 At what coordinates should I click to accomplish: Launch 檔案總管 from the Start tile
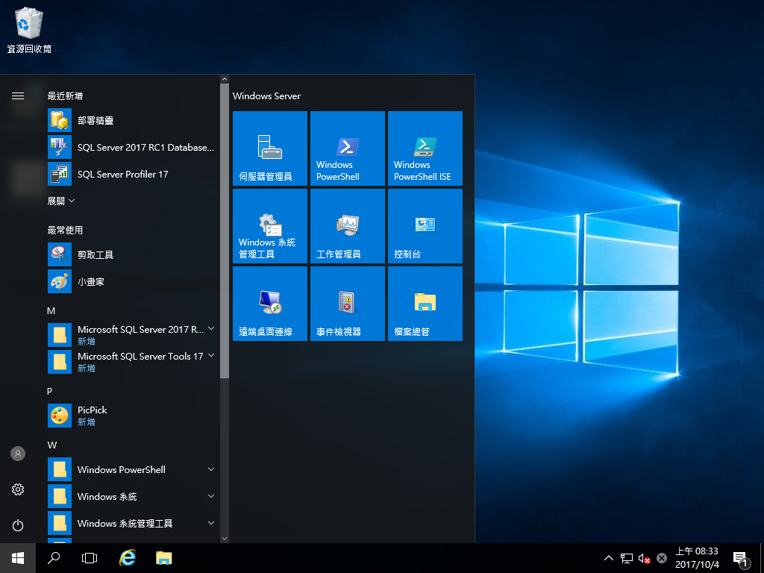(x=425, y=303)
